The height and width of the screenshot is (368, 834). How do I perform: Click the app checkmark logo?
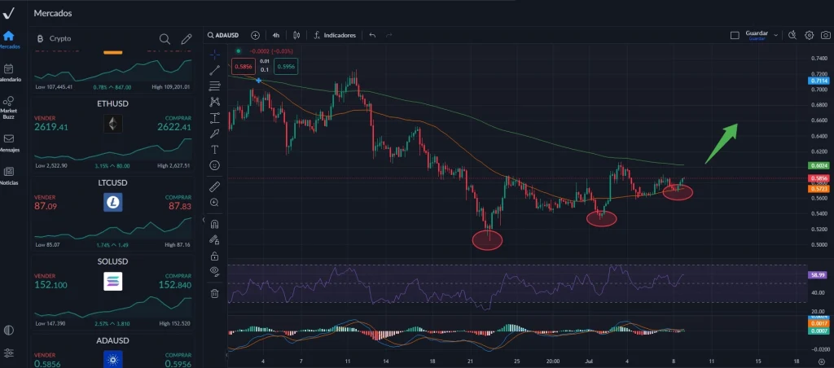point(8,13)
